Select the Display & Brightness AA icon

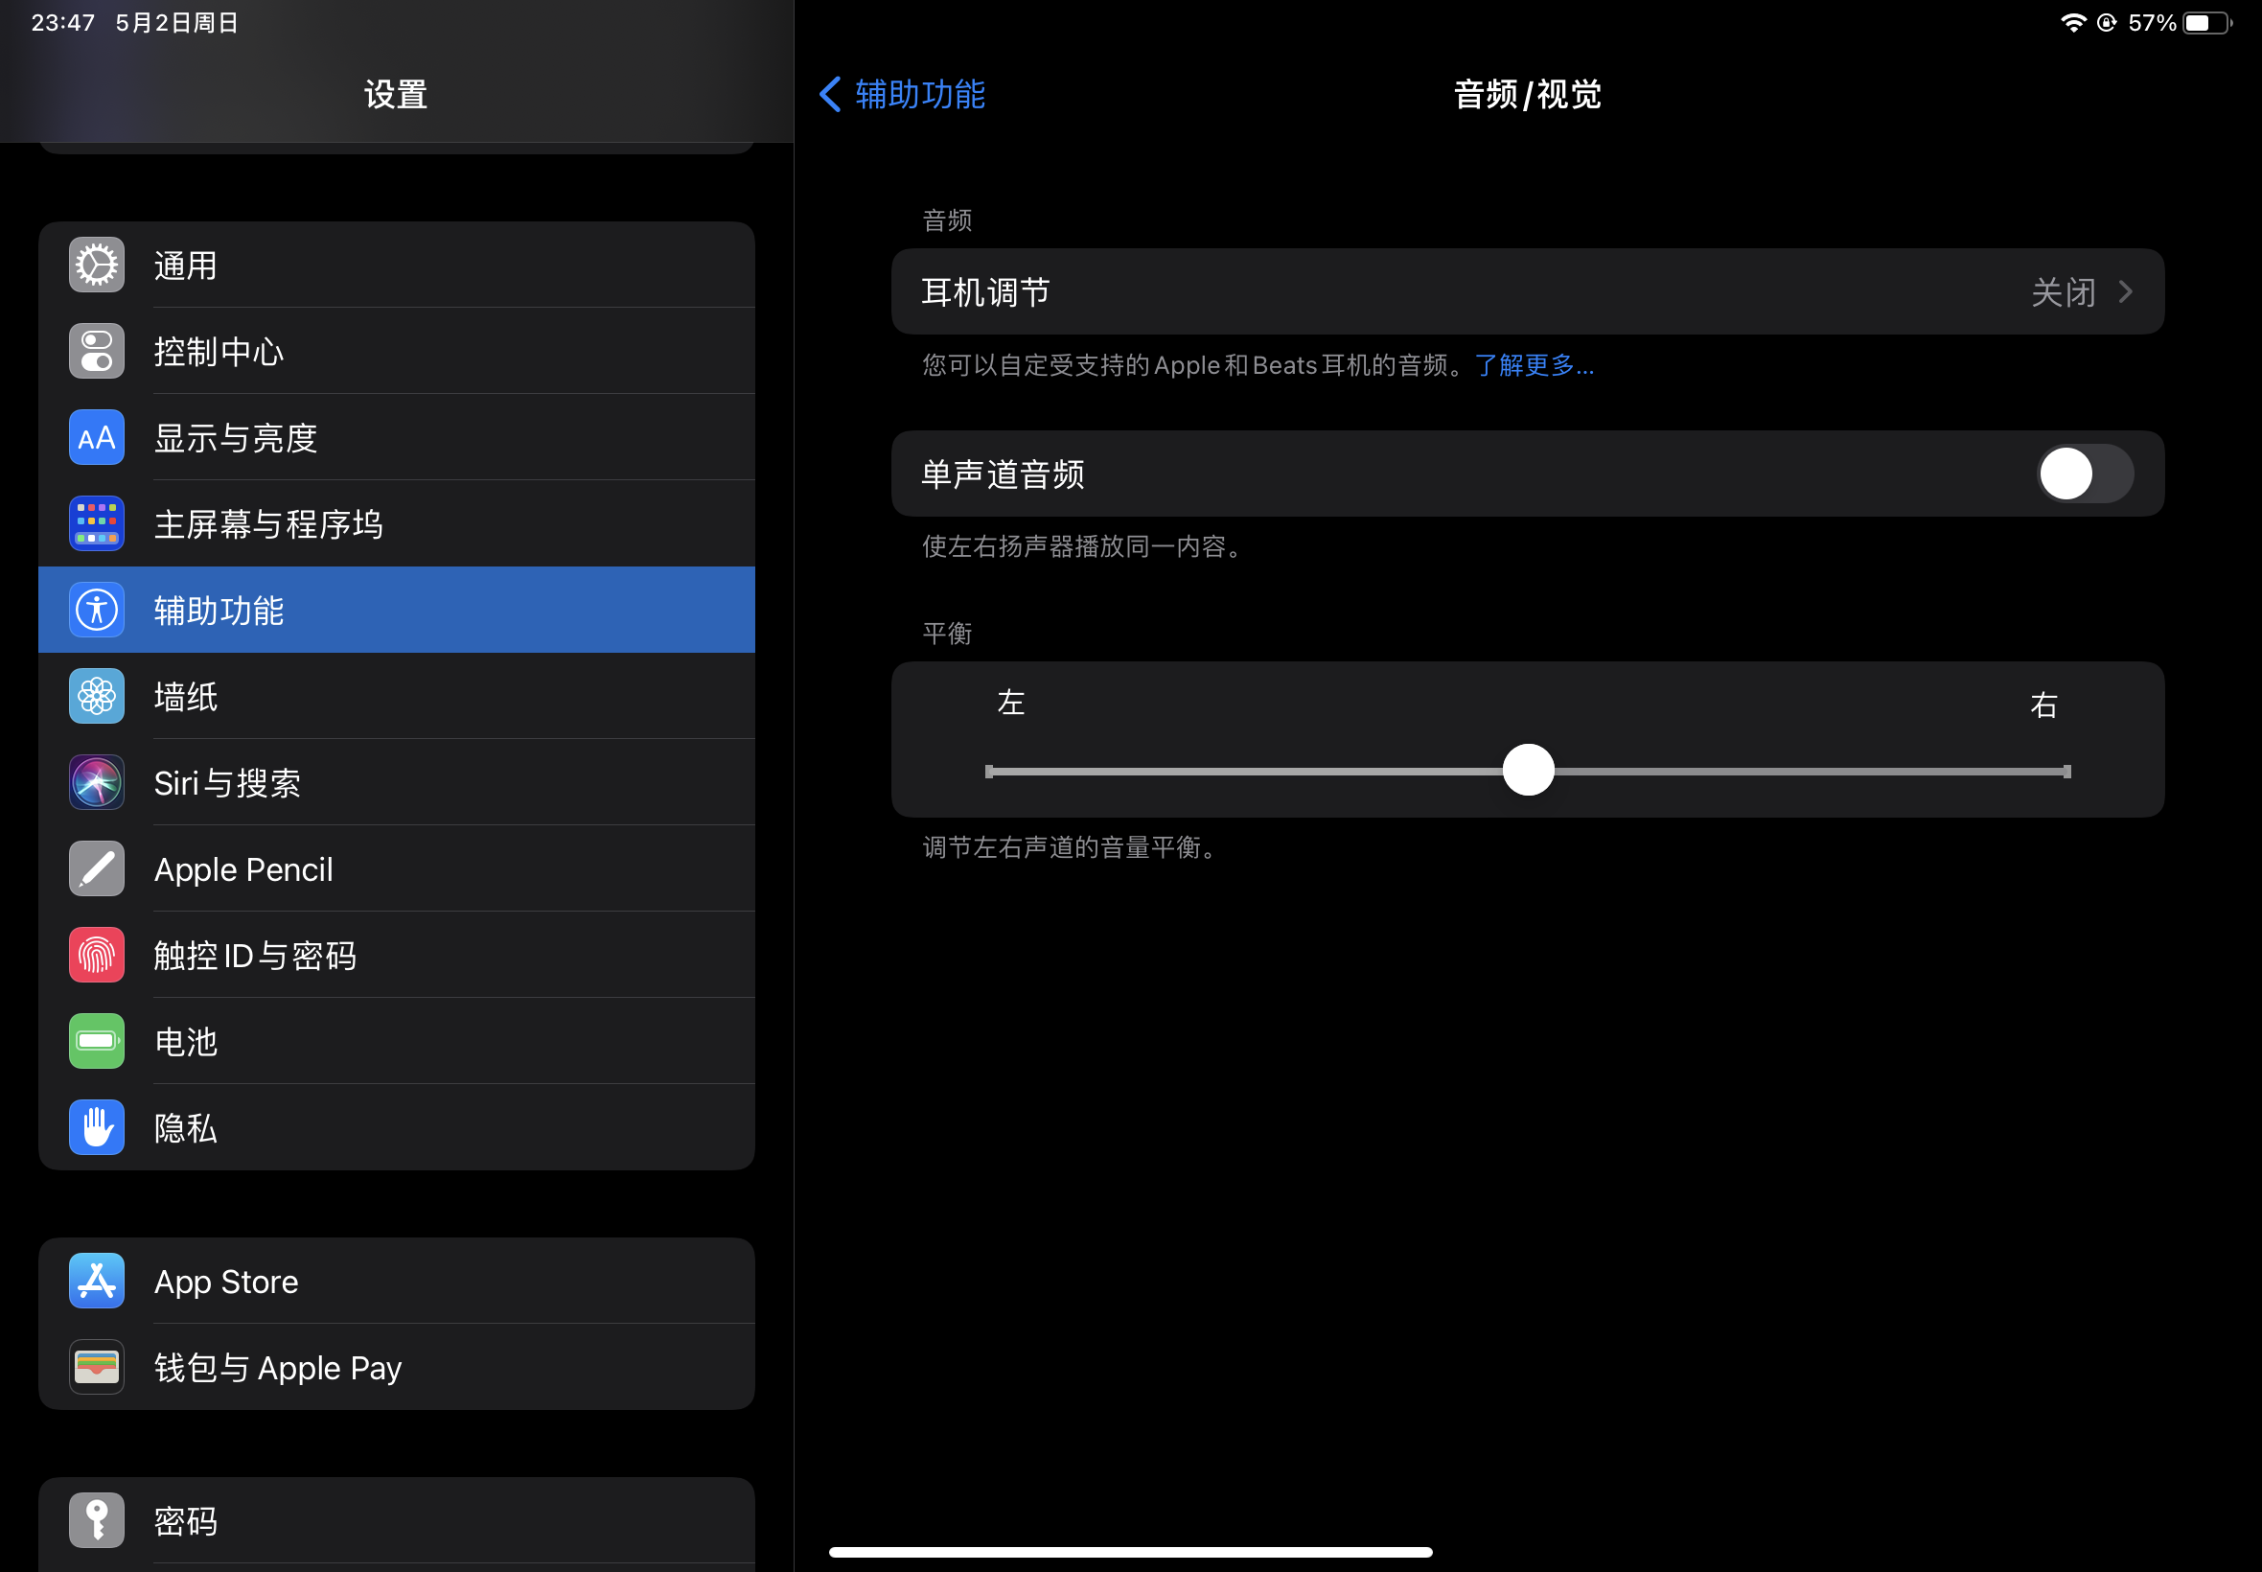[x=97, y=437]
